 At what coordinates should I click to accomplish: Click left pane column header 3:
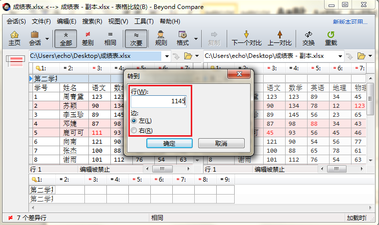(x=99, y=68)
